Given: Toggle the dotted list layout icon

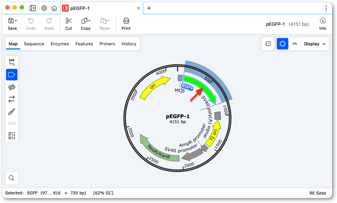Looking at the screenshot, I should (x=12, y=135).
